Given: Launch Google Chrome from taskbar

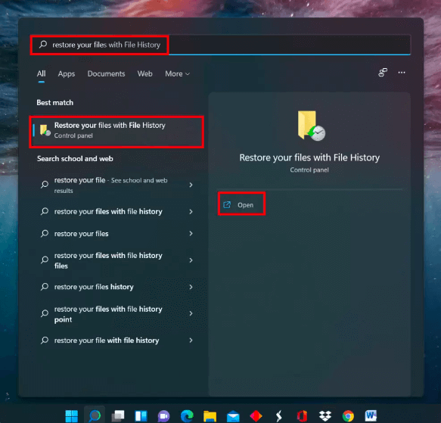Looking at the screenshot, I should click(348, 416).
